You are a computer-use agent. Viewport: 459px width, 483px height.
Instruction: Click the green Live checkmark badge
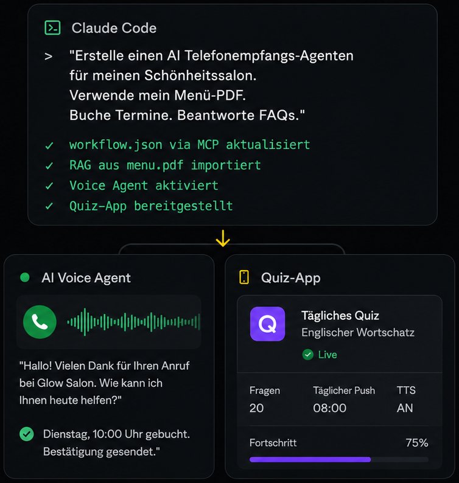point(307,355)
